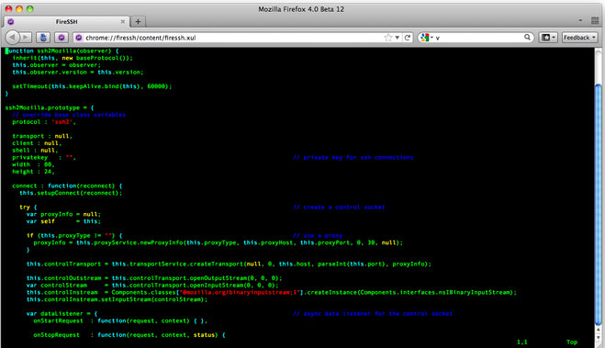
Task: Open the search engine chooser dropdown arrow
Action: point(431,38)
